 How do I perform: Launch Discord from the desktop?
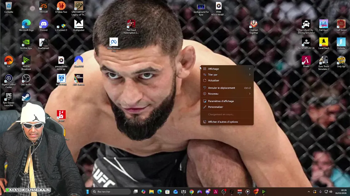coord(43,26)
